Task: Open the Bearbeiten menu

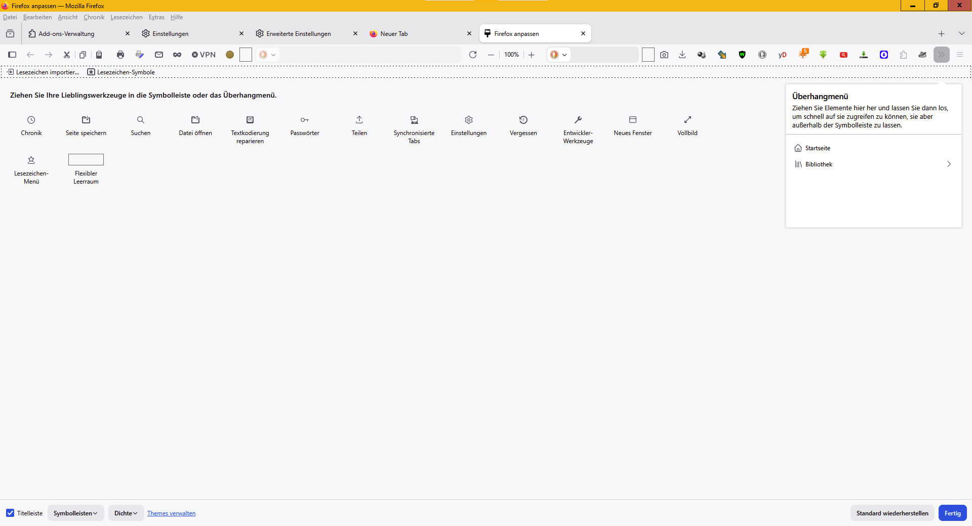Action: coord(37,17)
